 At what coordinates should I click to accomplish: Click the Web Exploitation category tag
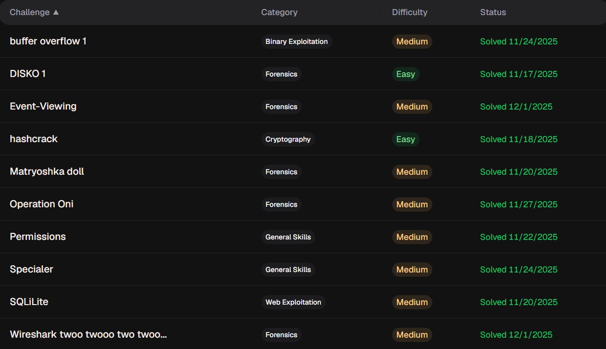tap(293, 302)
